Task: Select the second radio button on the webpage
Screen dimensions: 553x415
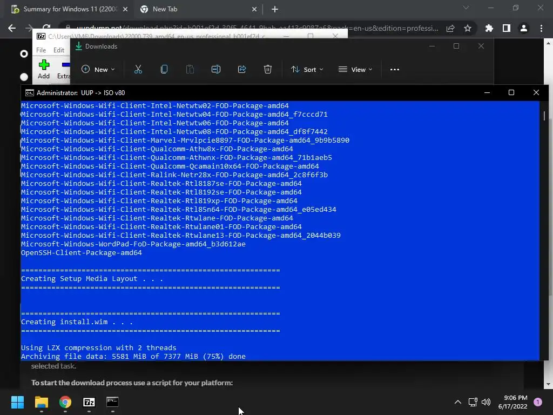Action: coord(24,77)
